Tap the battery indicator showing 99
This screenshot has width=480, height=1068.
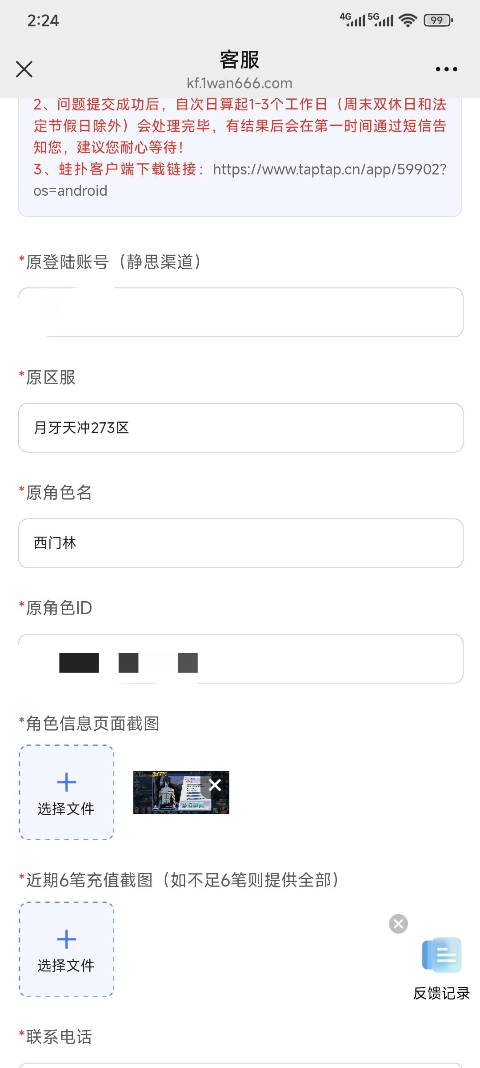438,20
